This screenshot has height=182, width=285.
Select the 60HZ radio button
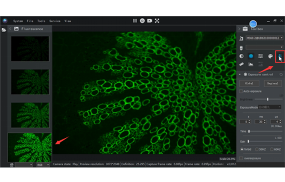(x=272, y=149)
